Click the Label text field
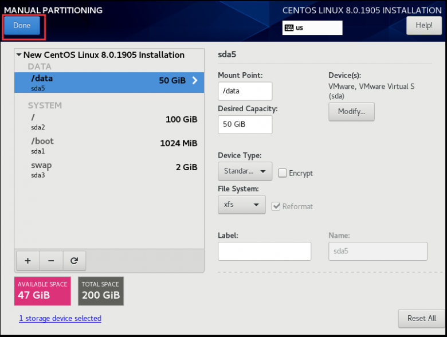 [264, 251]
